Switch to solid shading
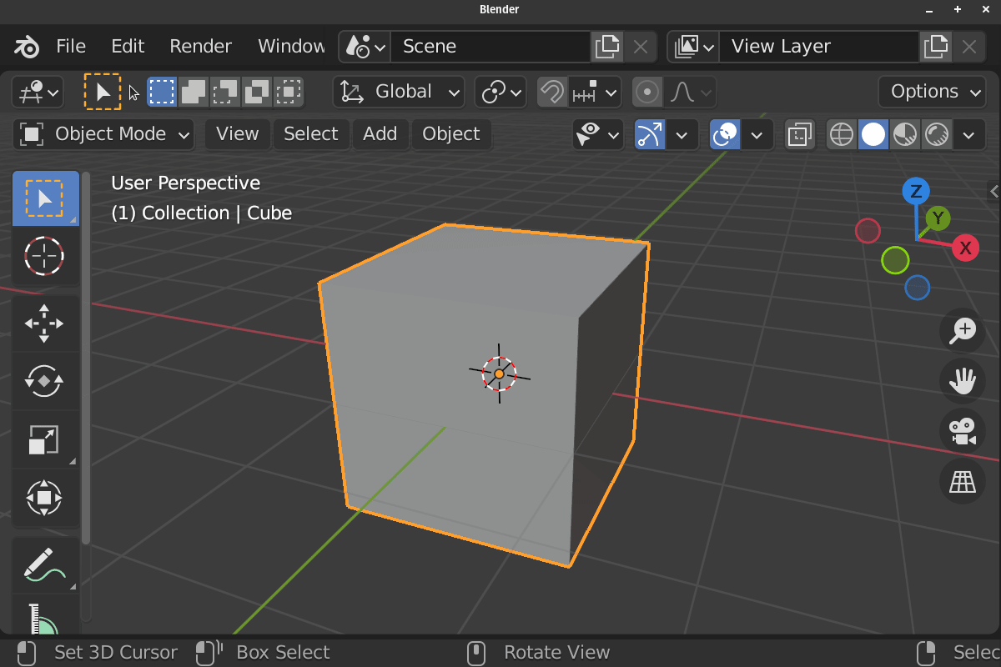This screenshot has width=1001, height=667. (x=873, y=134)
